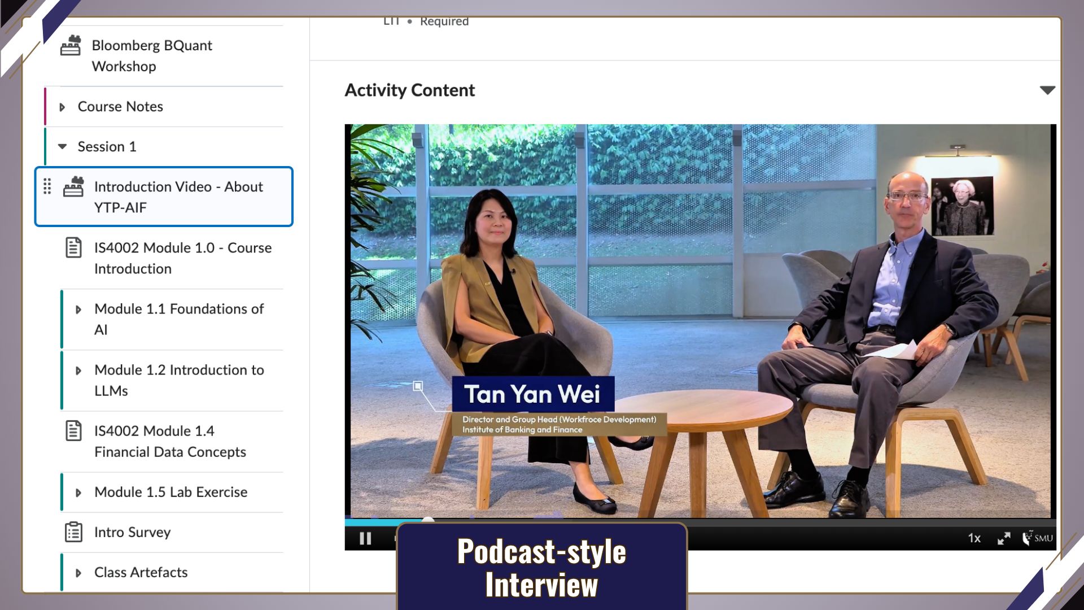Image resolution: width=1084 pixels, height=610 pixels.
Task: Click Course Notes label
Action: [120, 106]
